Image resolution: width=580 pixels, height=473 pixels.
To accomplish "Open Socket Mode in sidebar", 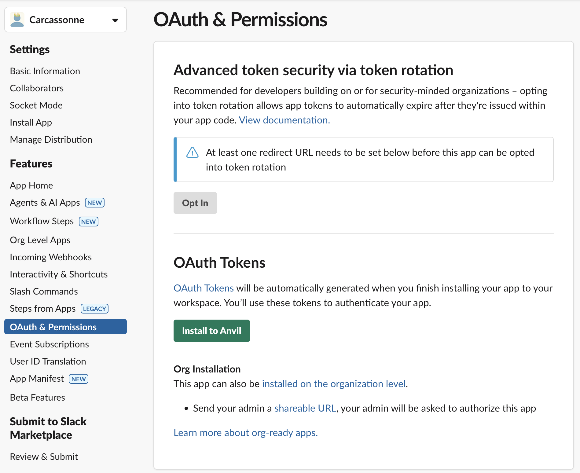I will click(x=36, y=105).
